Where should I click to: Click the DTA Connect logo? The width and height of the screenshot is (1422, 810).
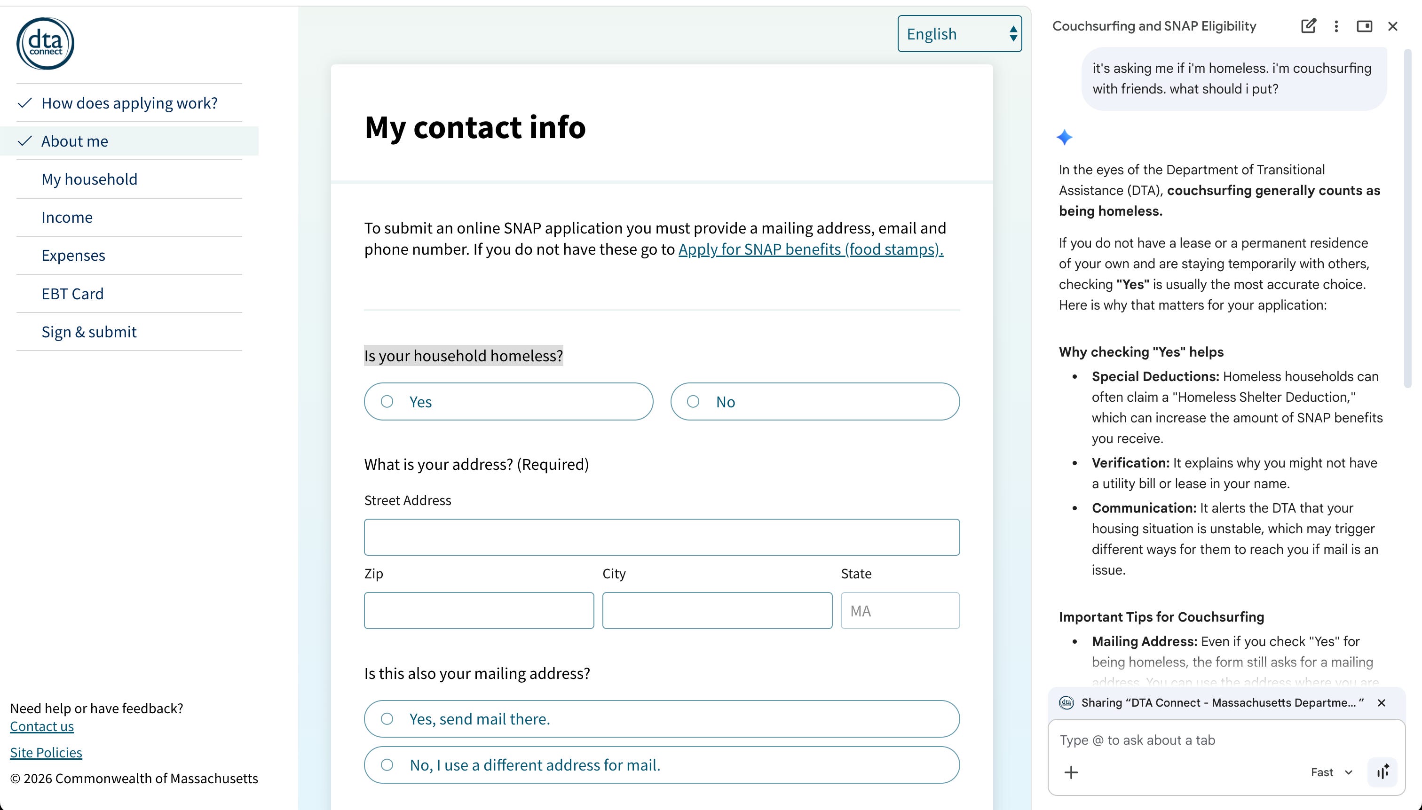[45, 43]
